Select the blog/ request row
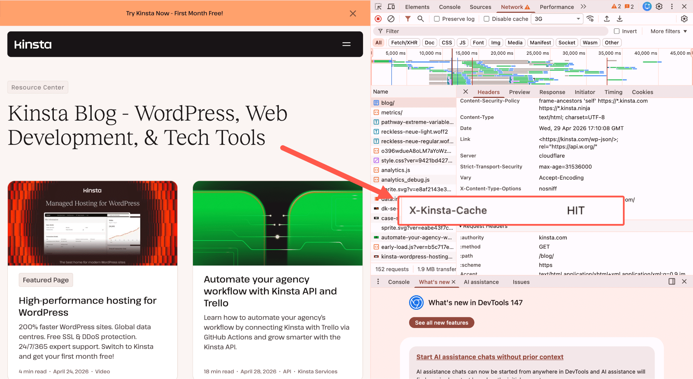 click(x=413, y=103)
